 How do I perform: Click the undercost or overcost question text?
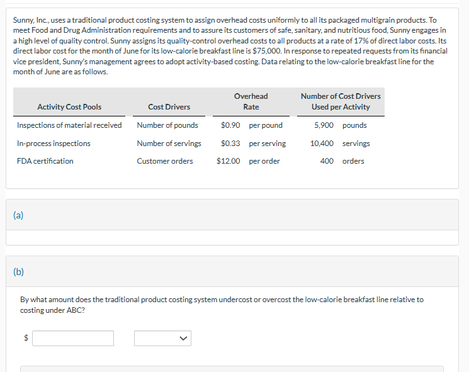pyautogui.click(x=222, y=305)
